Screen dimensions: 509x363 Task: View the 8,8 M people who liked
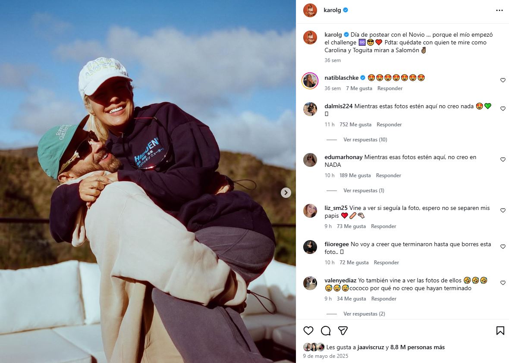pyautogui.click(x=418, y=347)
